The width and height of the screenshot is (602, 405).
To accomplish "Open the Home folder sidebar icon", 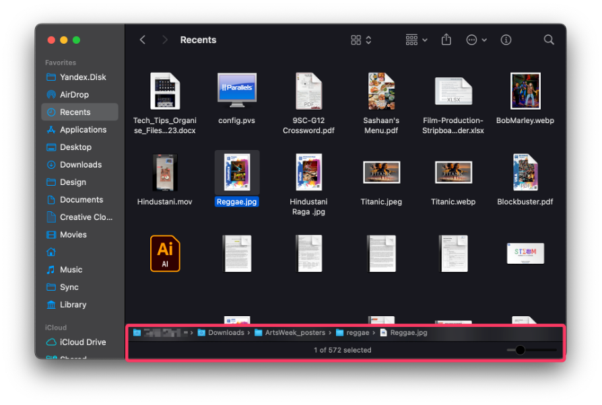I will [51, 252].
